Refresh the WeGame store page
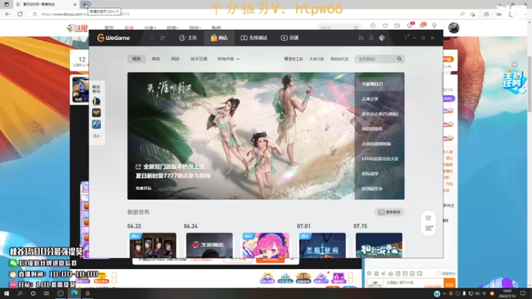Viewport: 532px width, 299px height. click(162, 38)
